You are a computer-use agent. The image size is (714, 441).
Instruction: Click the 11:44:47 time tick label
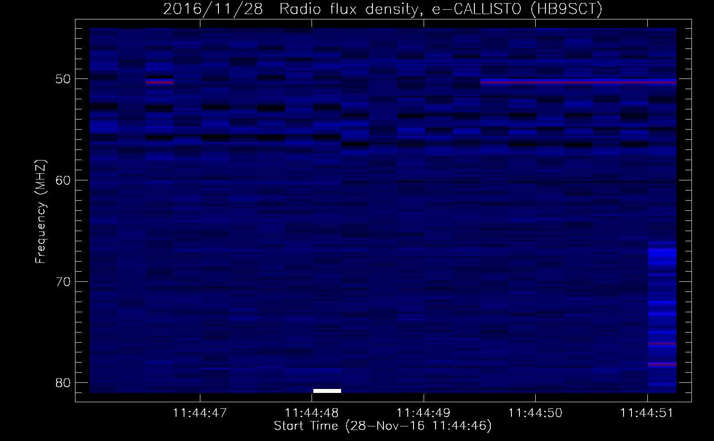pos(200,413)
